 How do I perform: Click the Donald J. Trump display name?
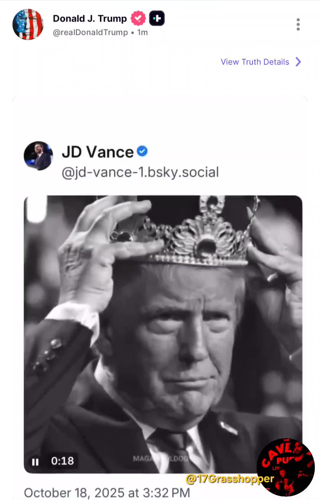pyautogui.click(x=90, y=18)
